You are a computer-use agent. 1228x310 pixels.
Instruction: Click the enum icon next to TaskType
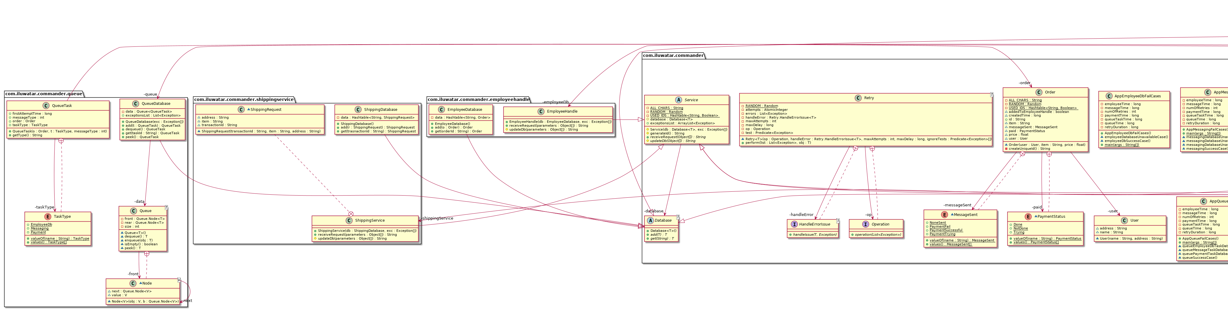[x=48, y=217]
